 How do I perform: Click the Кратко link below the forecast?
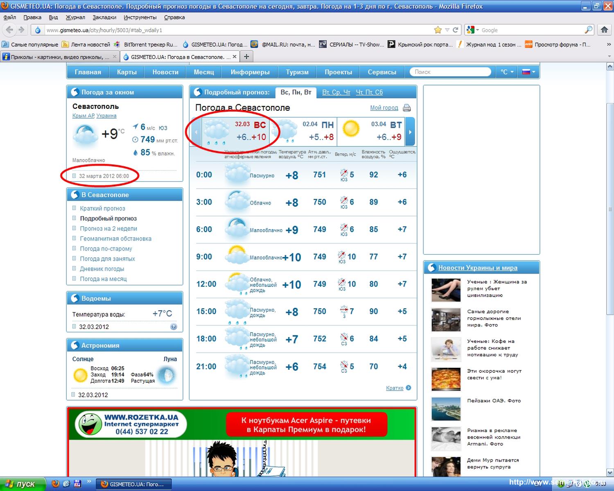tap(395, 388)
